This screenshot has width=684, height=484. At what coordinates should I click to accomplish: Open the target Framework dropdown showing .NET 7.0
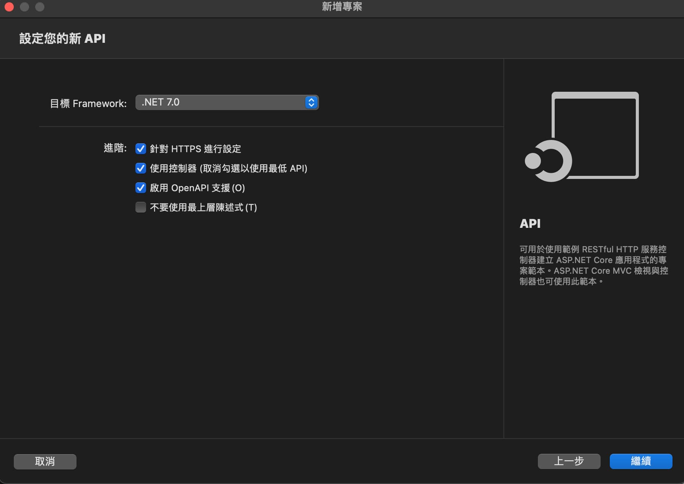point(227,102)
